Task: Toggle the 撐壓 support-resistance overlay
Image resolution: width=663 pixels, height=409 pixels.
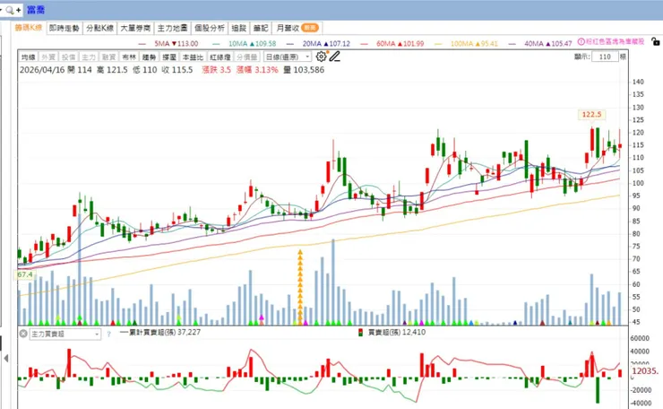Action: [x=169, y=57]
